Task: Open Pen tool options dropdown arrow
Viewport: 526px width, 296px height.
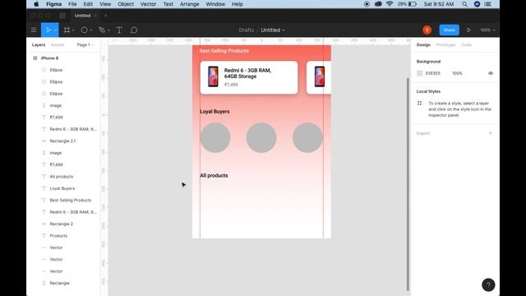Action: tap(108, 30)
